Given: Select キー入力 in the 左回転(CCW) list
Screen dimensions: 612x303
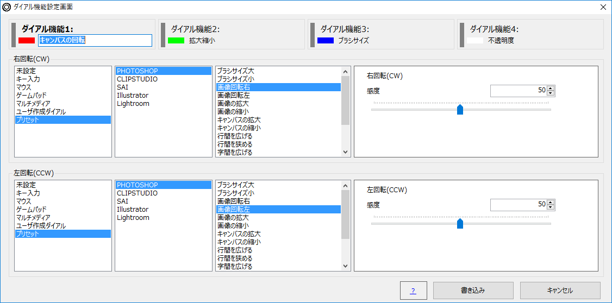Looking at the screenshot, I should pyautogui.click(x=63, y=193).
